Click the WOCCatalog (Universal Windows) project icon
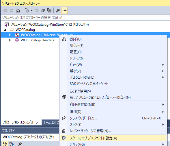The width and height of the screenshot is (170, 146). [17, 35]
